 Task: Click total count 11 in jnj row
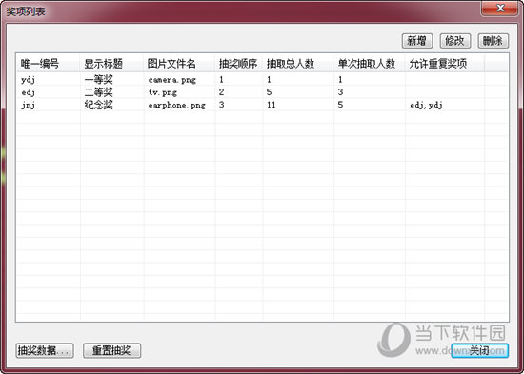pyautogui.click(x=271, y=105)
